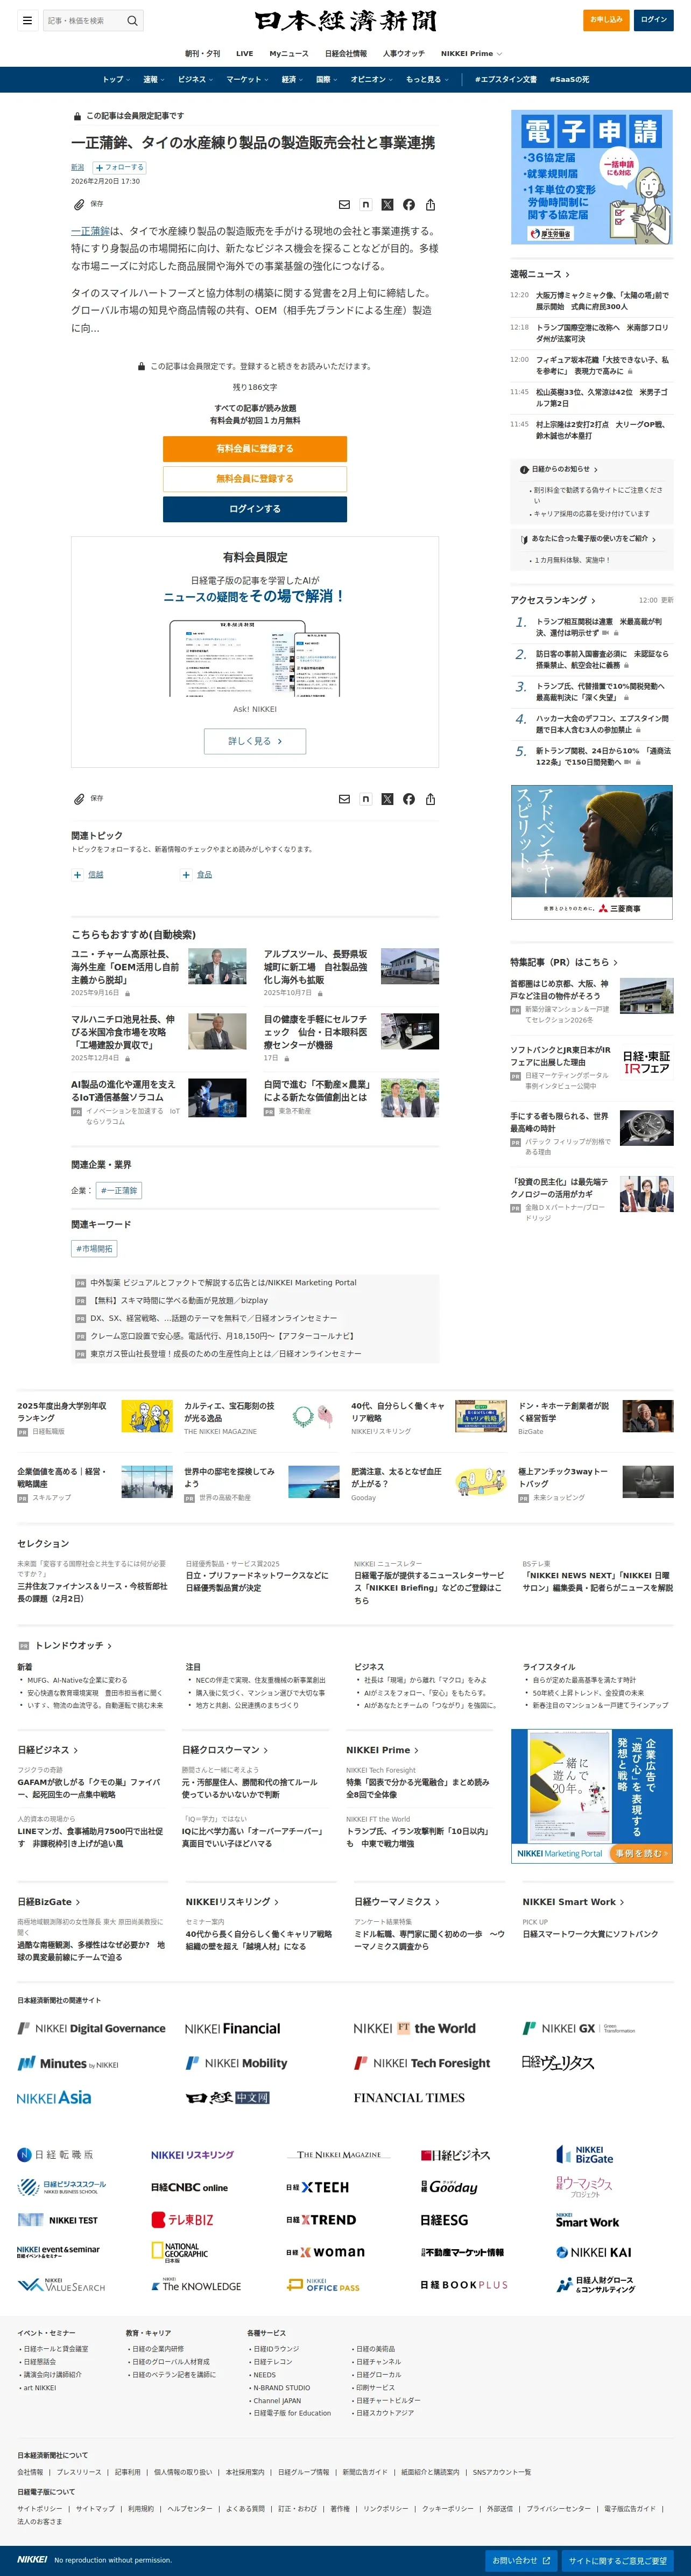Open the 人事ウオッチ menu item
Image resolution: width=691 pixels, height=2576 pixels.
(x=404, y=54)
